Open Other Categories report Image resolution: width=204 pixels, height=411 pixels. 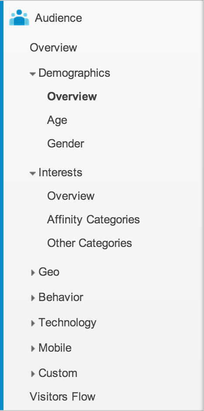coord(89,243)
